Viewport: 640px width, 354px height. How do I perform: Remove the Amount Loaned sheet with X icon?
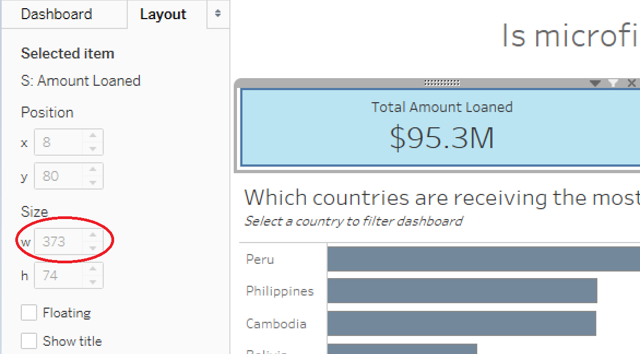click(x=631, y=83)
